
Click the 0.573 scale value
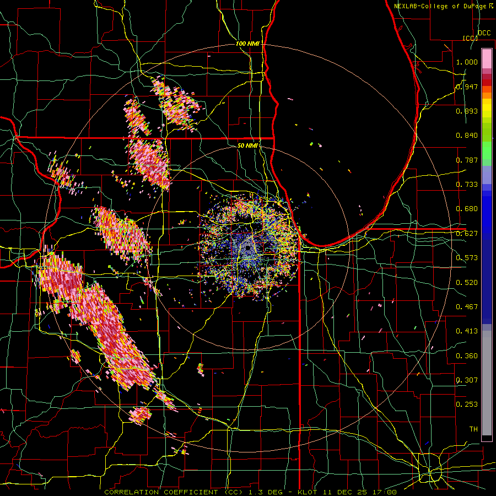(x=467, y=258)
